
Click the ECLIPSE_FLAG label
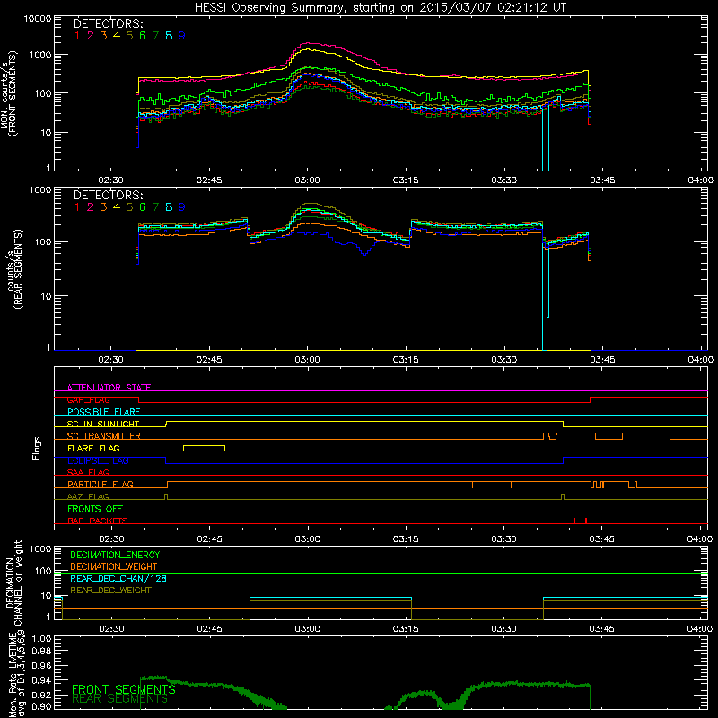pos(98,460)
